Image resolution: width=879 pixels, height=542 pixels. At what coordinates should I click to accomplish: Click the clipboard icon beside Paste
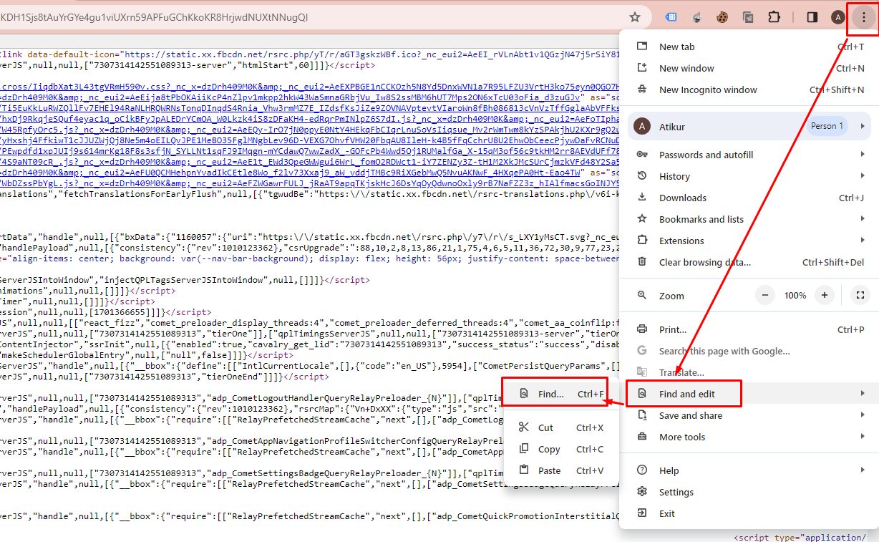pos(524,470)
